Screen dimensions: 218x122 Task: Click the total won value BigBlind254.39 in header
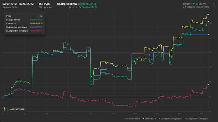coord(88,4)
